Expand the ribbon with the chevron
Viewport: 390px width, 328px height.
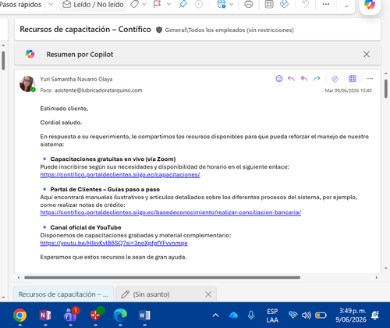coord(346,6)
